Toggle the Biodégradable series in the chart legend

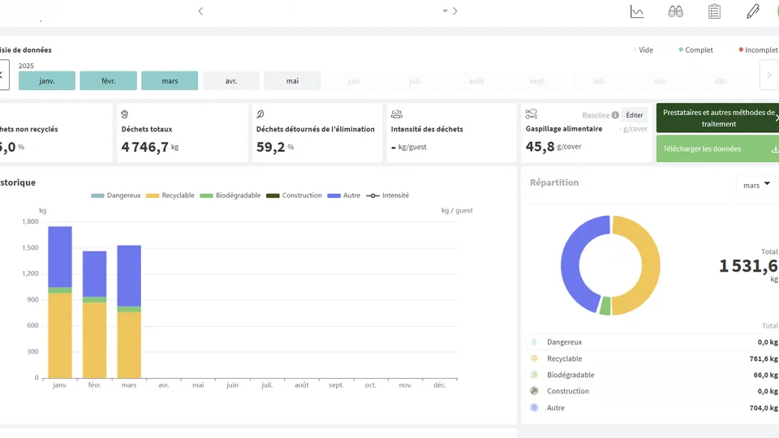click(230, 195)
